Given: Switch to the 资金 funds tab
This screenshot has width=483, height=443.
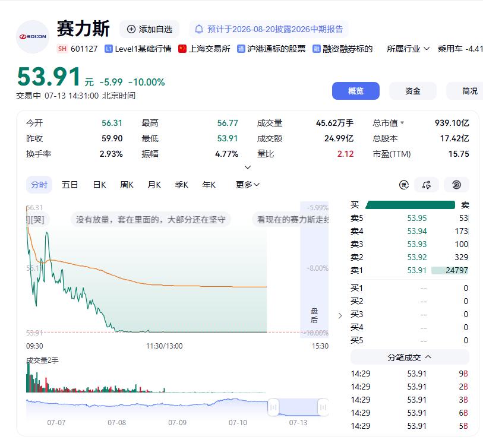Looking at the screenshot, I should (x=413, y=91).
